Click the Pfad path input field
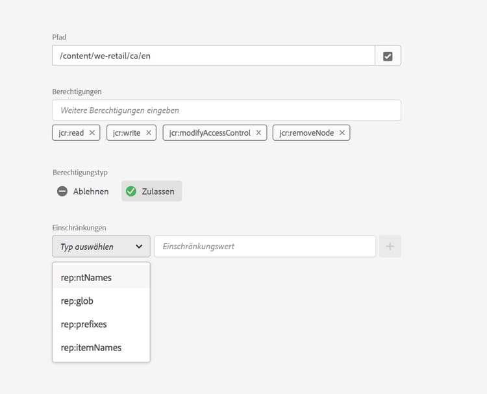This screenshot has width=487, height=394. (213, 56)
